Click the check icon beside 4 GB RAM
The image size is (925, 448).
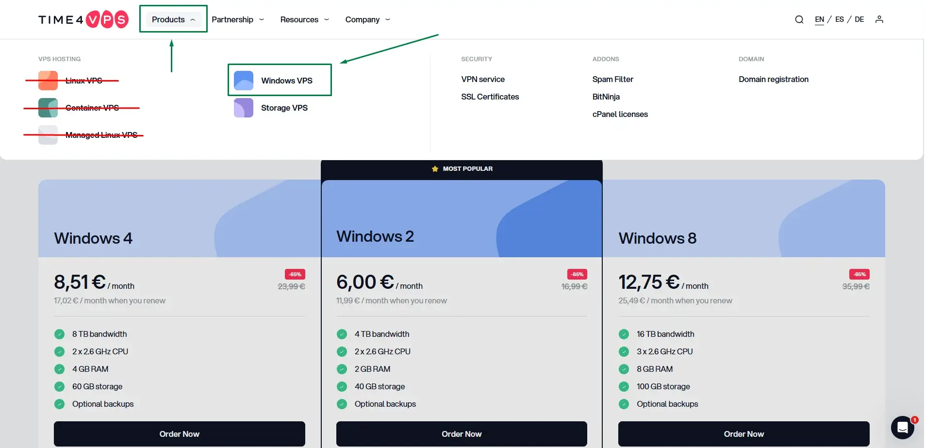pyautogui.click(x=59, y=369)
